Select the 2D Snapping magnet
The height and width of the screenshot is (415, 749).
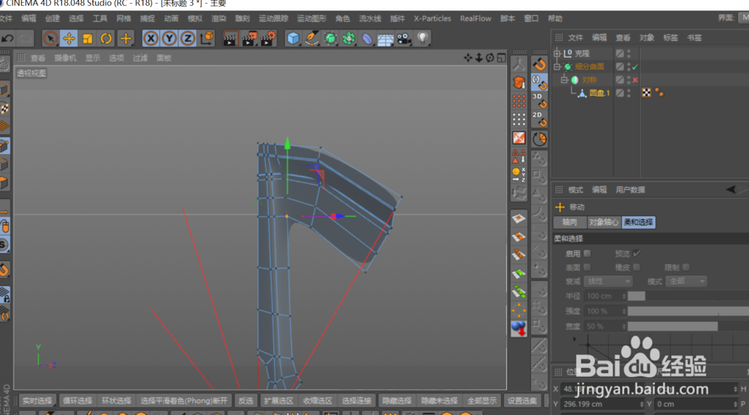(x=540, y=119)
